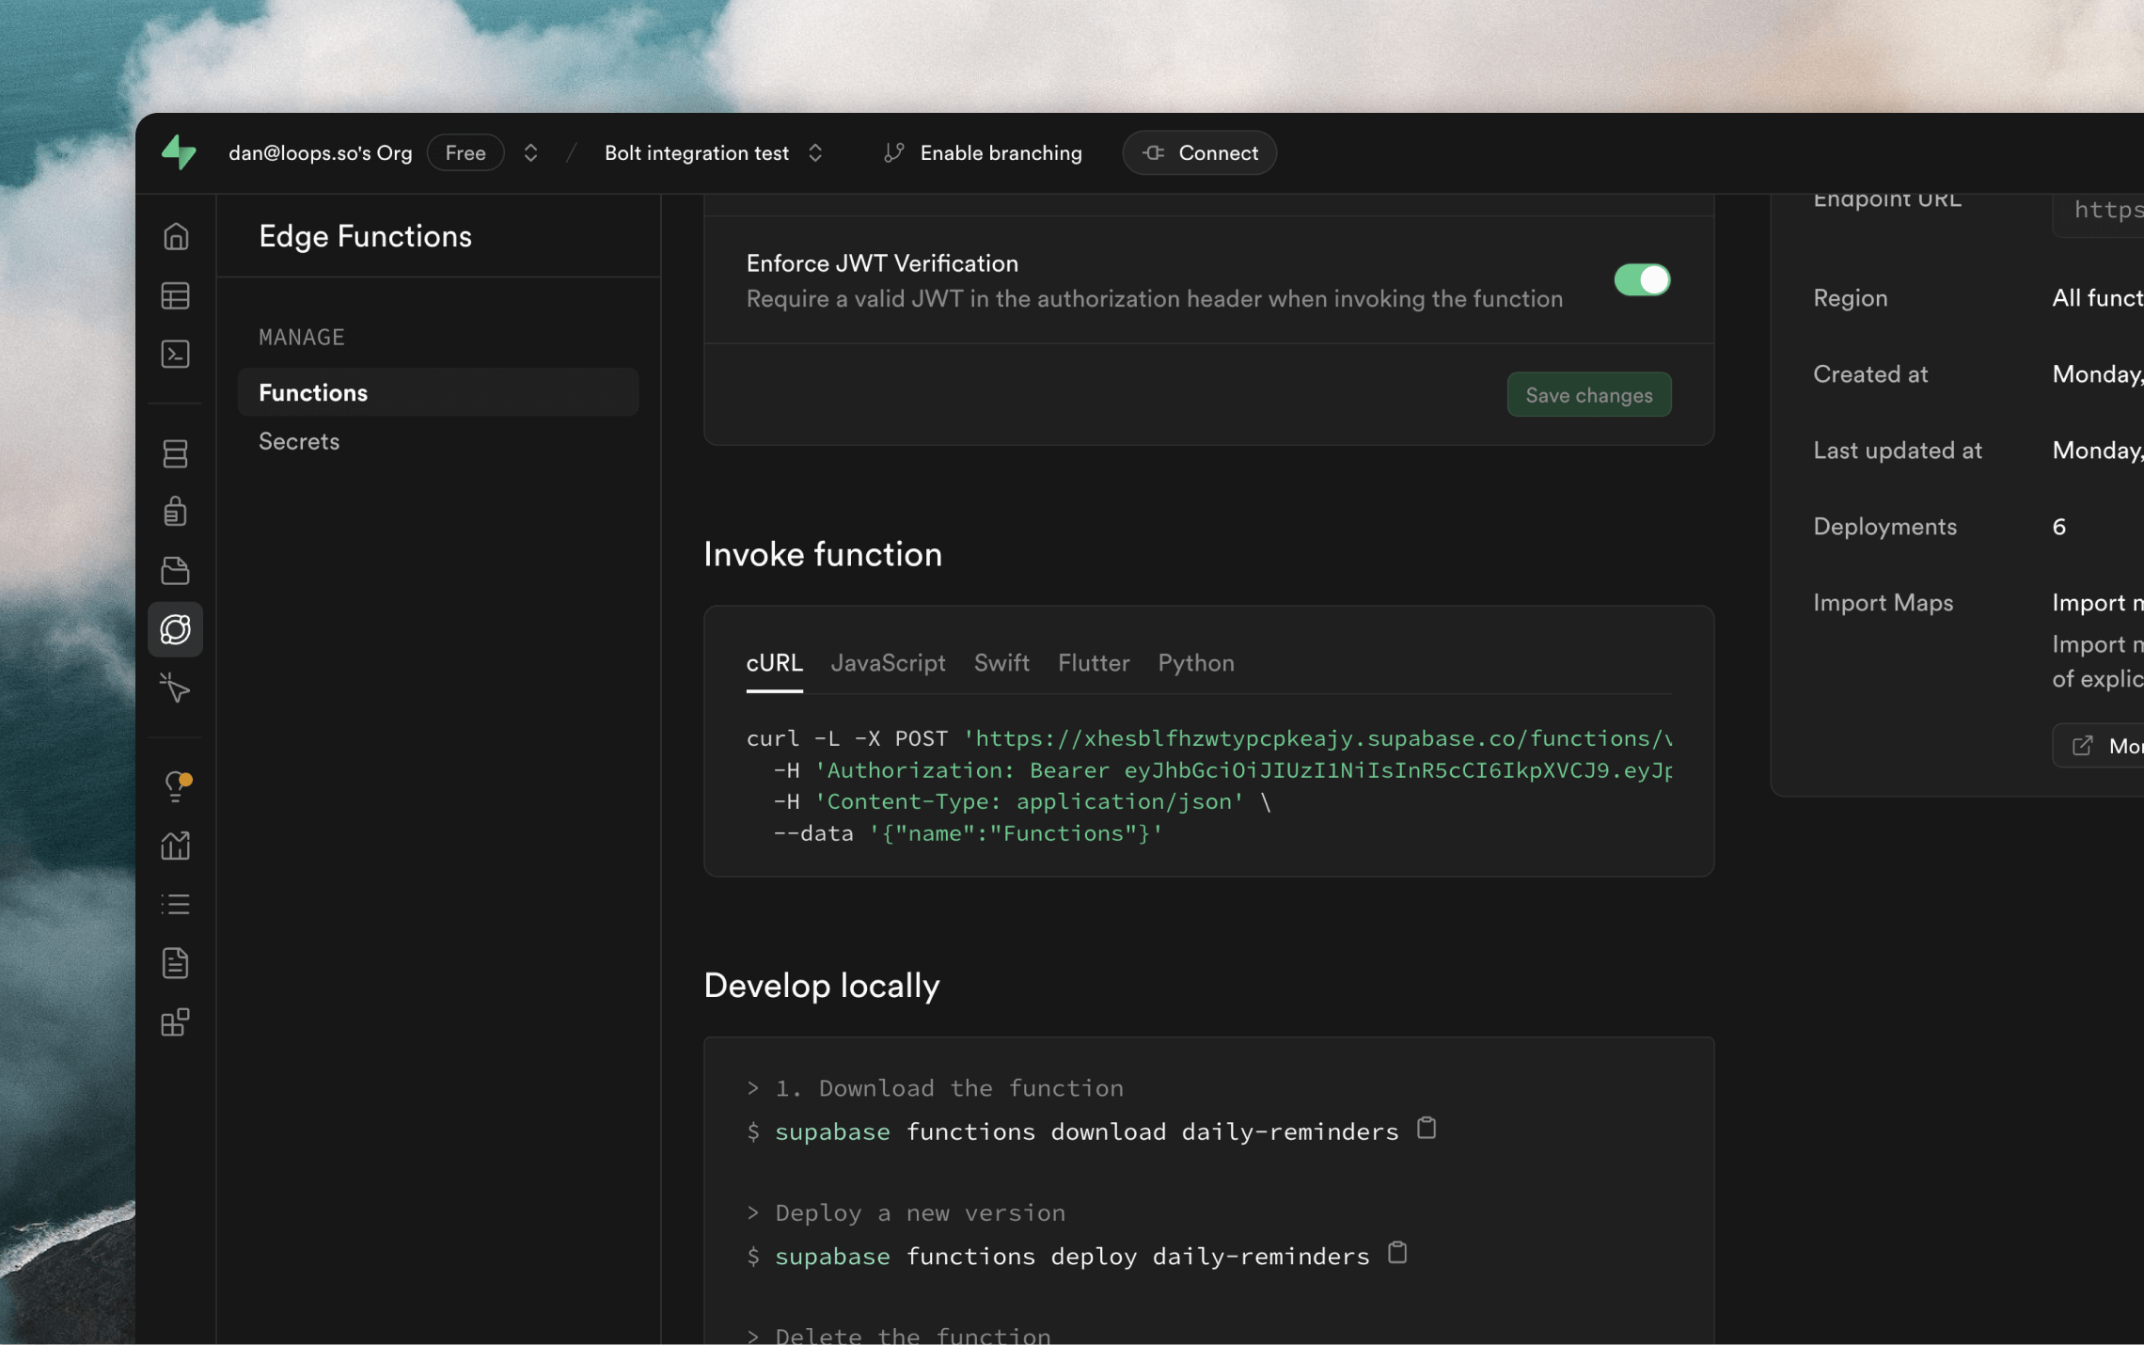This screenshot has height=1345, width=2144.
Task: Switch to the Swift tab
Action: [x=1001, y=663]
